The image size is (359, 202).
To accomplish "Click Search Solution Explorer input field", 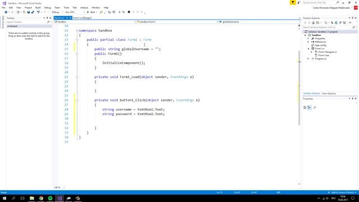I will point(328,27).
